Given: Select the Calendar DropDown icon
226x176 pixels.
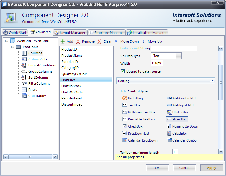Looking at the screenshot, I should coord(125,140).
